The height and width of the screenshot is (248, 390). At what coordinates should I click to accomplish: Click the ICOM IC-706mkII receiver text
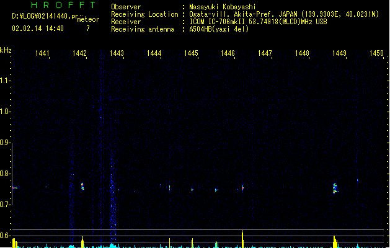[258, 22]
